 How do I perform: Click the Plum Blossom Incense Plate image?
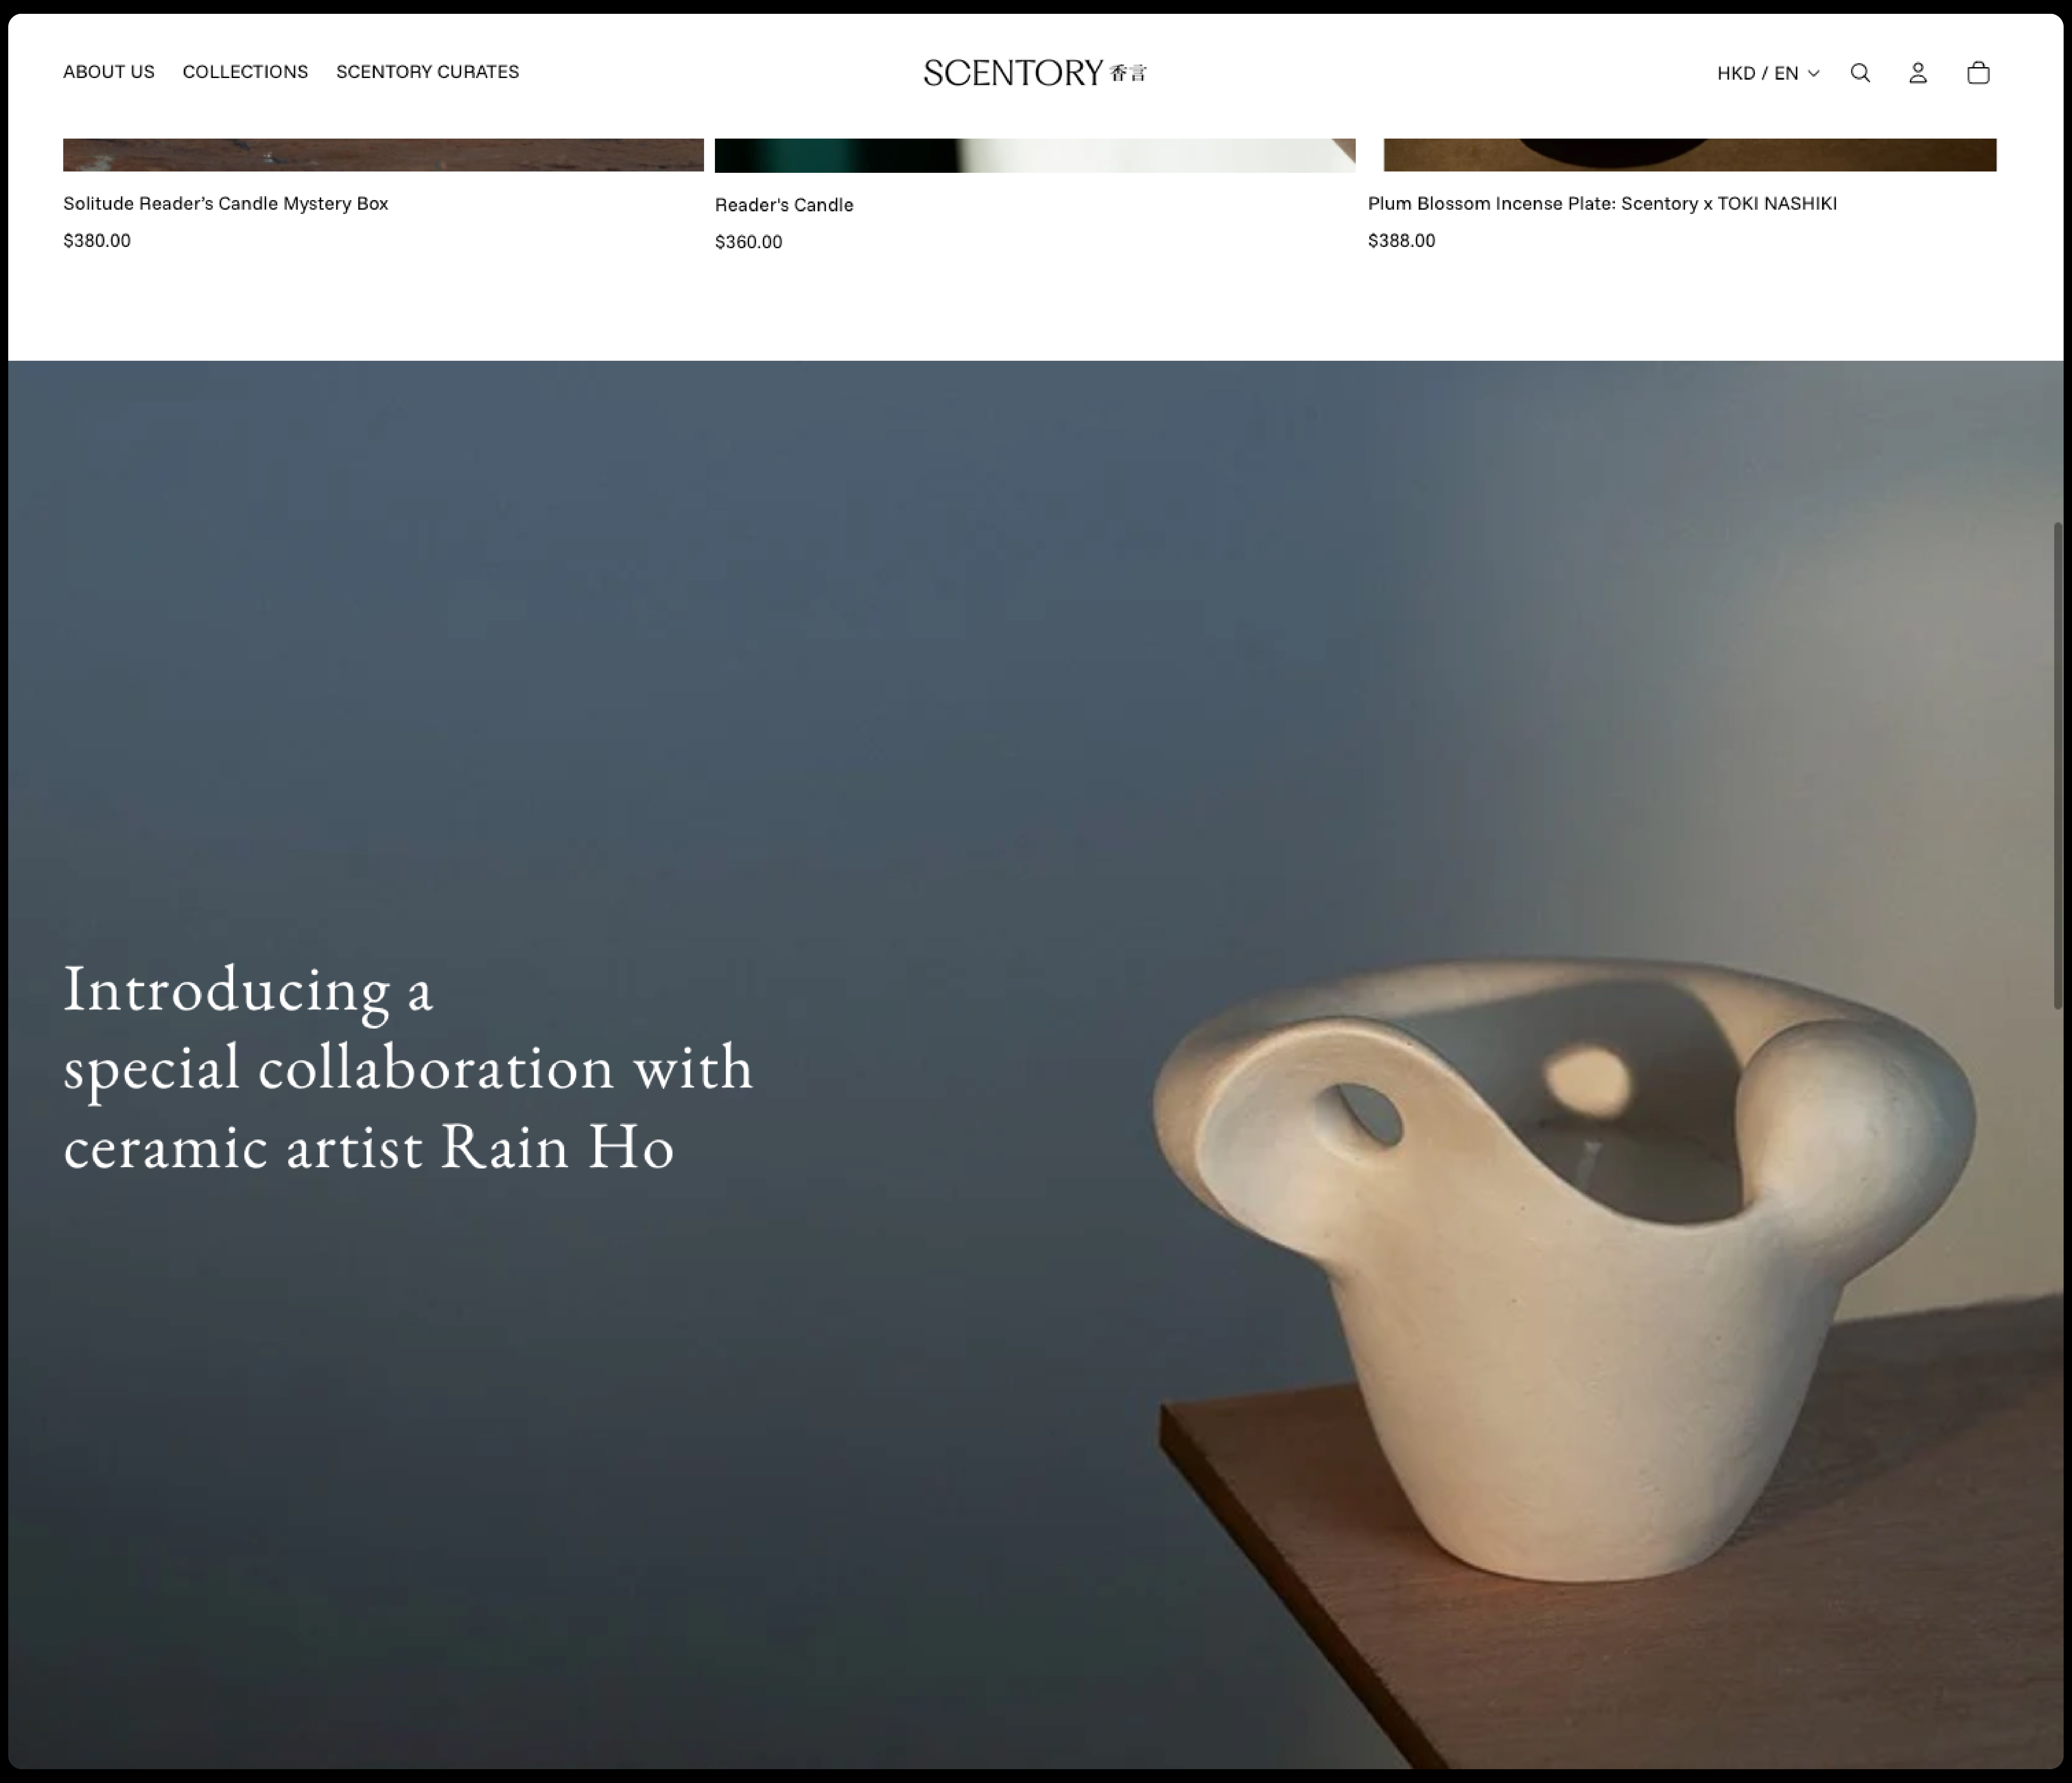click(x=1690, y=155)
